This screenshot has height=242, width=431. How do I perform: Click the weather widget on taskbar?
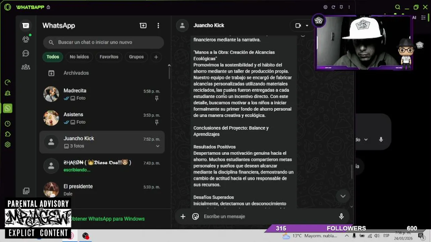click(x=309, y=236)
